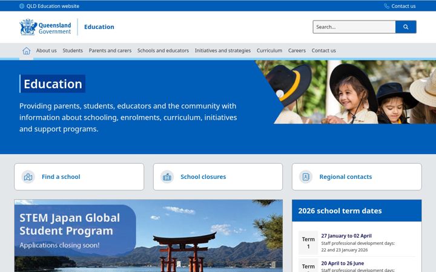Screen dimensions: 436x272
Task: Click the large Education hero heading
Action: pyautogui.click(x=53, y=84)
